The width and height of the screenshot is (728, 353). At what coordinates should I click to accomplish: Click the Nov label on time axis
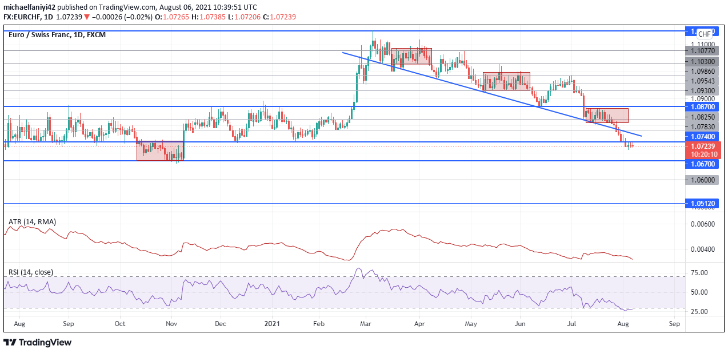point(172,324)
